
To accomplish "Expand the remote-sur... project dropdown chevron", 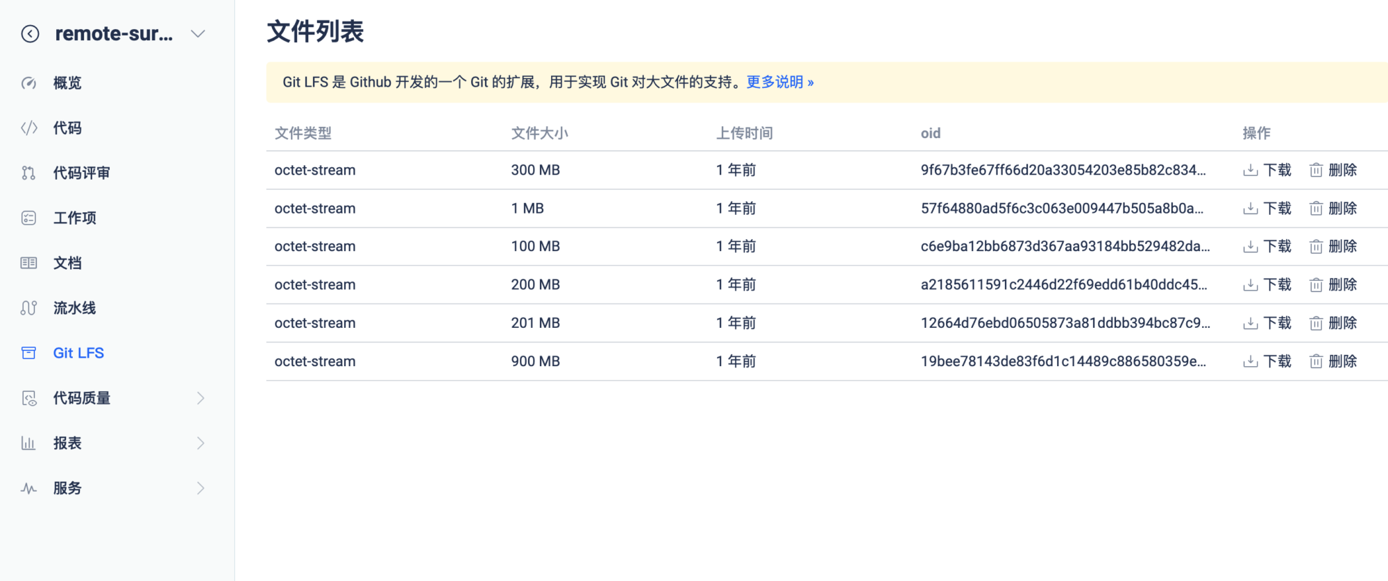I will click(198, 33).
